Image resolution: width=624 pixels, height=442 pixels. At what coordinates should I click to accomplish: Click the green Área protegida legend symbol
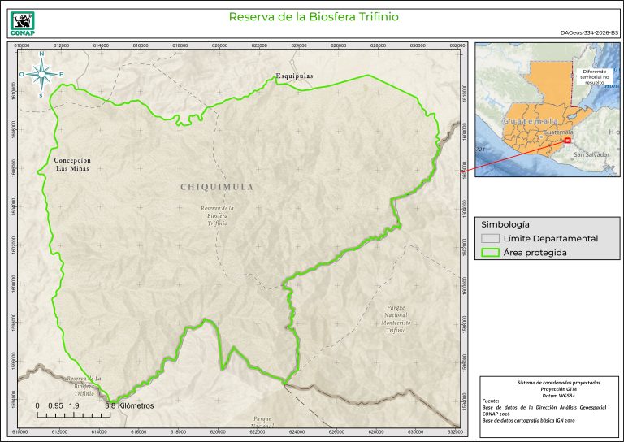pos(489,253)
